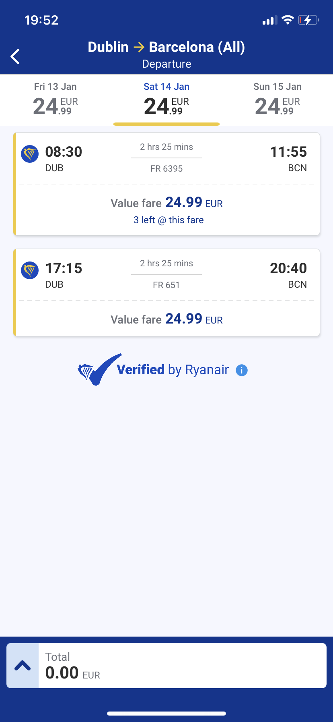The image size is (333, 722).
Task: Tap the info icon beside Verified by Ryanair
Action: 241,370
